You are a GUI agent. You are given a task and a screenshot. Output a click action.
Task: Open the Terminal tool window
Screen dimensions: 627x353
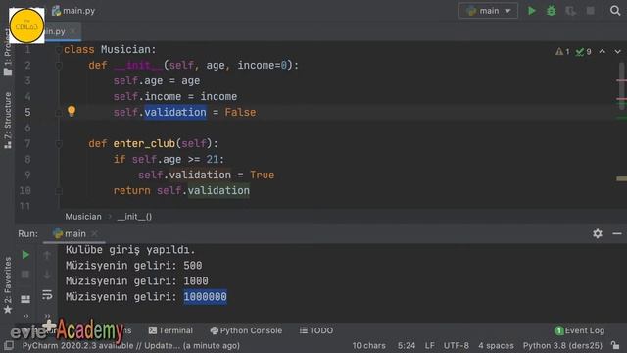170,330
